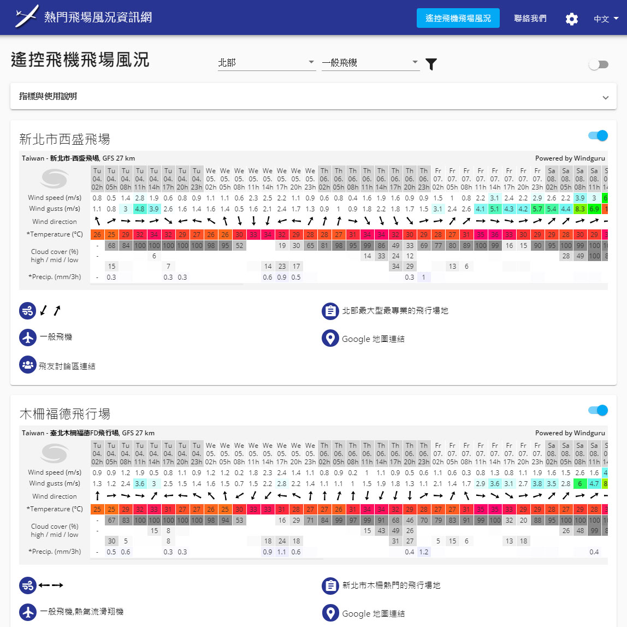Expand the 指標與使用說明 panel
Image resolution: width=627 pixels, height=627 pixels.
click(x=313, y=97)
